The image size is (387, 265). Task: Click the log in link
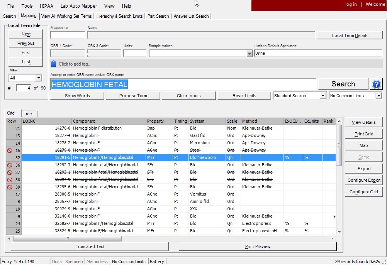351,4
